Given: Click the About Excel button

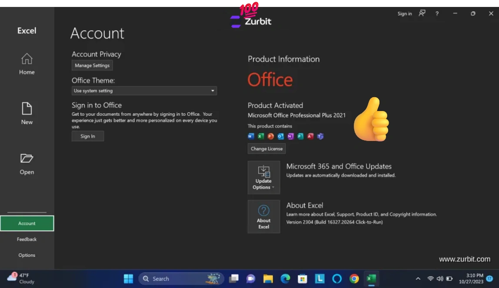Looking at the screenshot, I should (x=263, y=216).
